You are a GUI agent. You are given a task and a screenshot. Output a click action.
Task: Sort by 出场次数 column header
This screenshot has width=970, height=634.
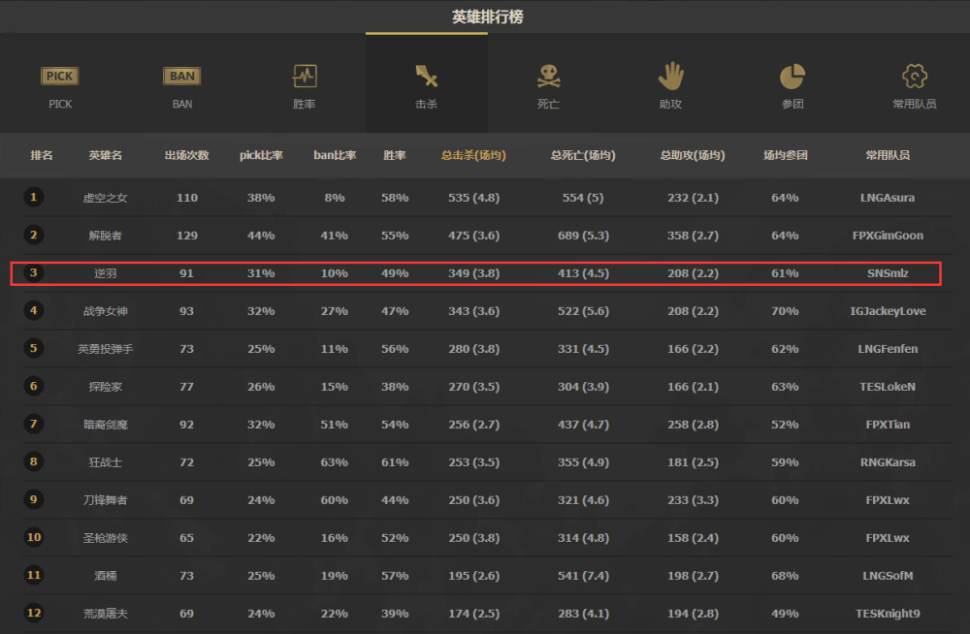pyautogui.click(x=187, y=155)
